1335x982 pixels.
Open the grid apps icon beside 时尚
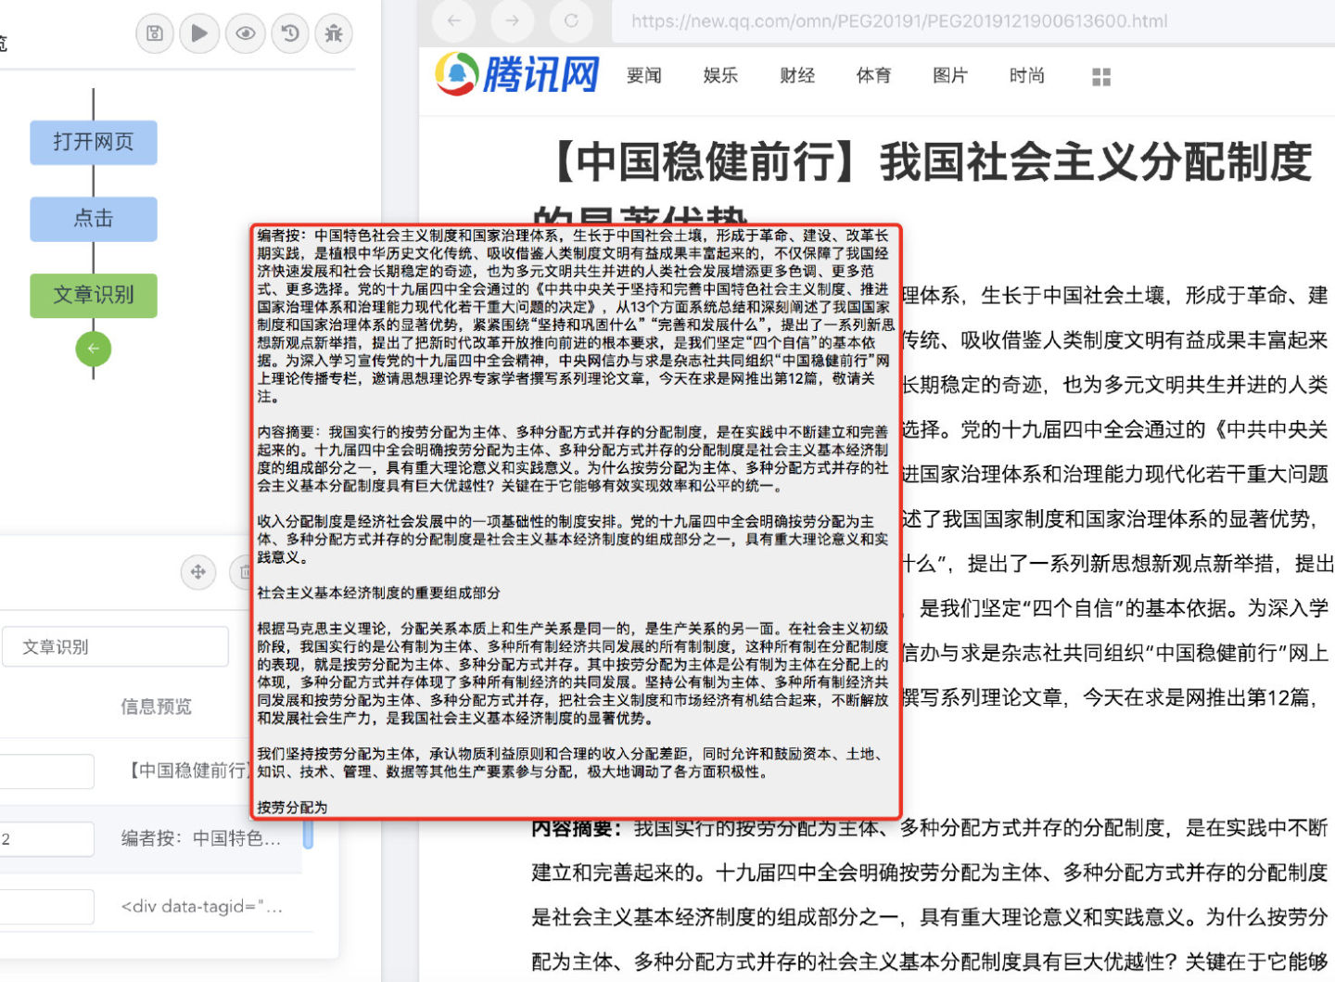(x=1100, y=77)
